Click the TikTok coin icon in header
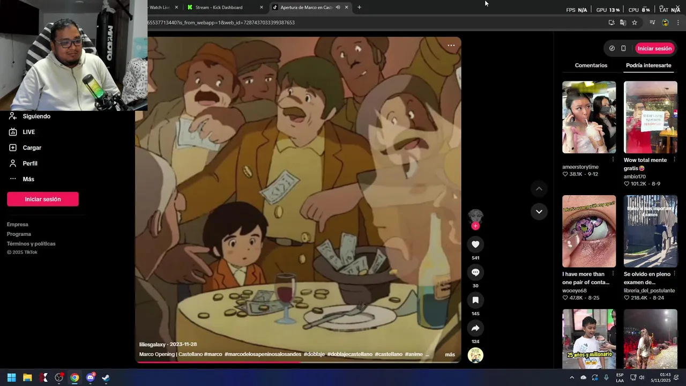This screenshot has width=686, height=386. [612, 48]
